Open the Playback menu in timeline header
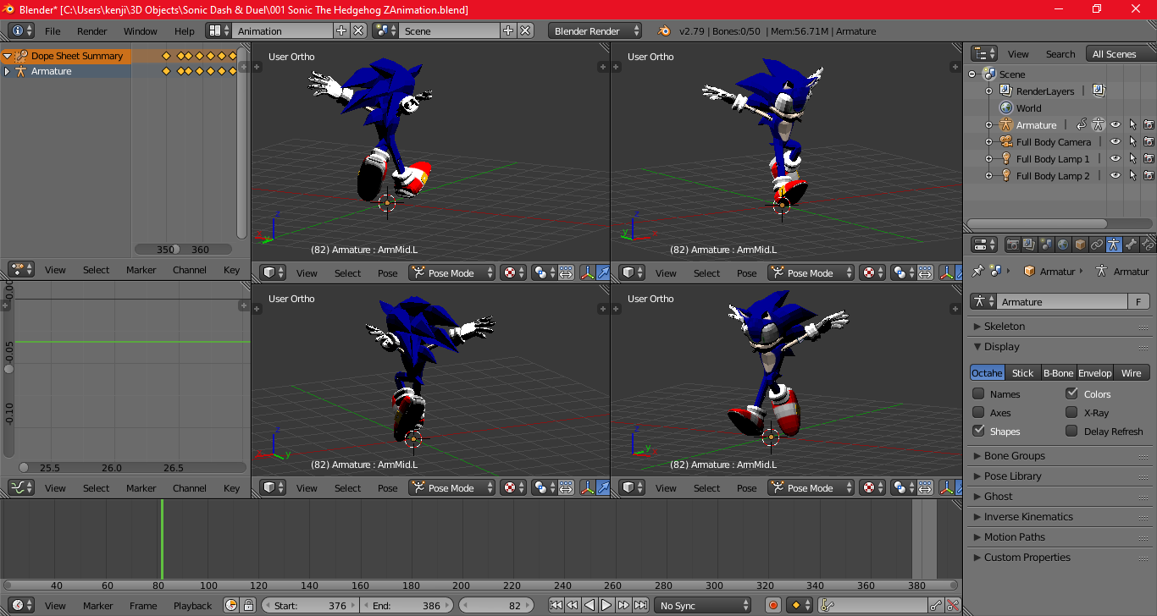 click(x=192, y=605)
